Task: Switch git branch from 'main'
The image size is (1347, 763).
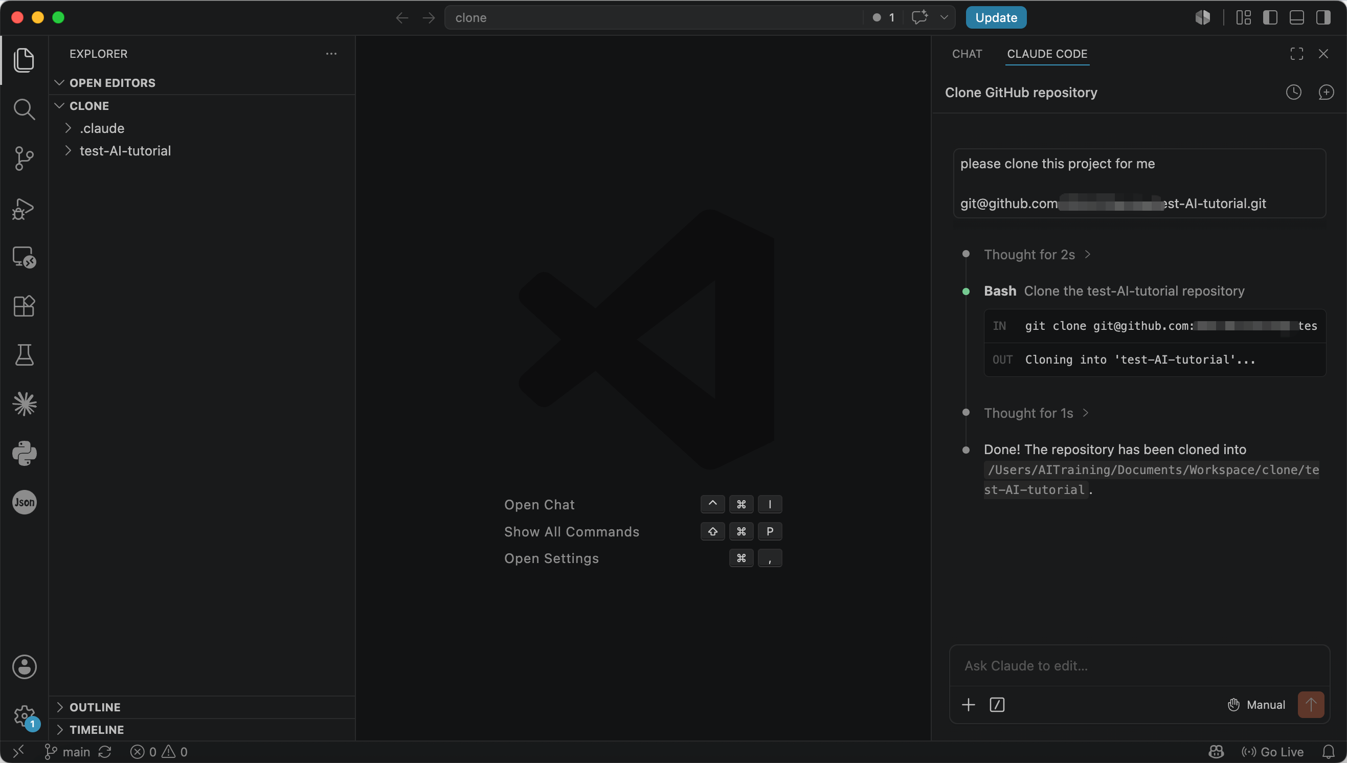Action: coord(67,752)
